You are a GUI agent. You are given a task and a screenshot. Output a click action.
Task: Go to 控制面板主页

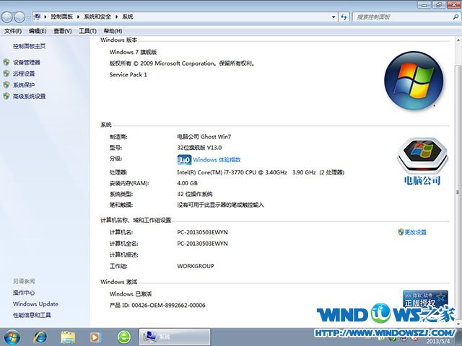[x=29, y=46]
